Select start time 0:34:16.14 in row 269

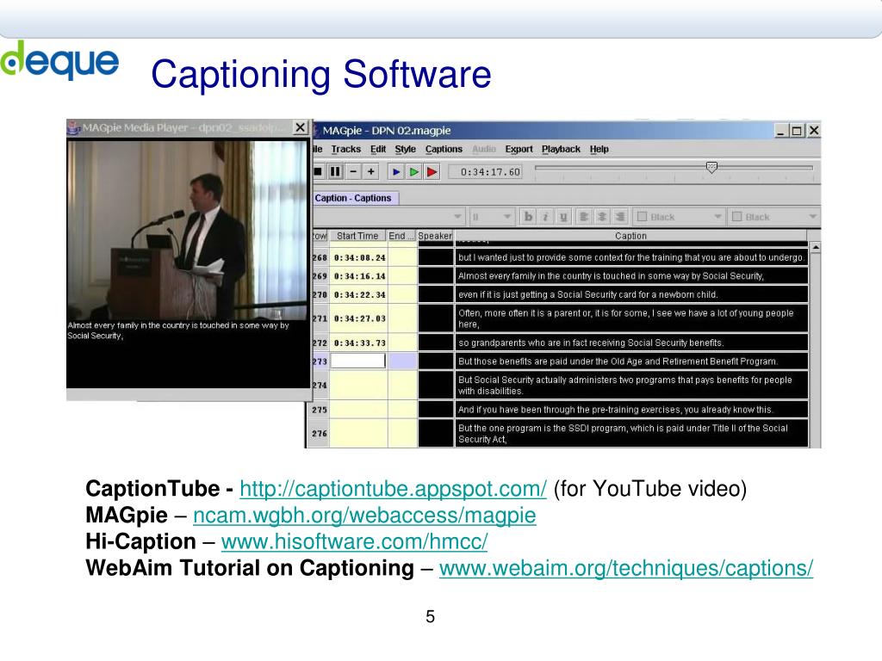359,276
